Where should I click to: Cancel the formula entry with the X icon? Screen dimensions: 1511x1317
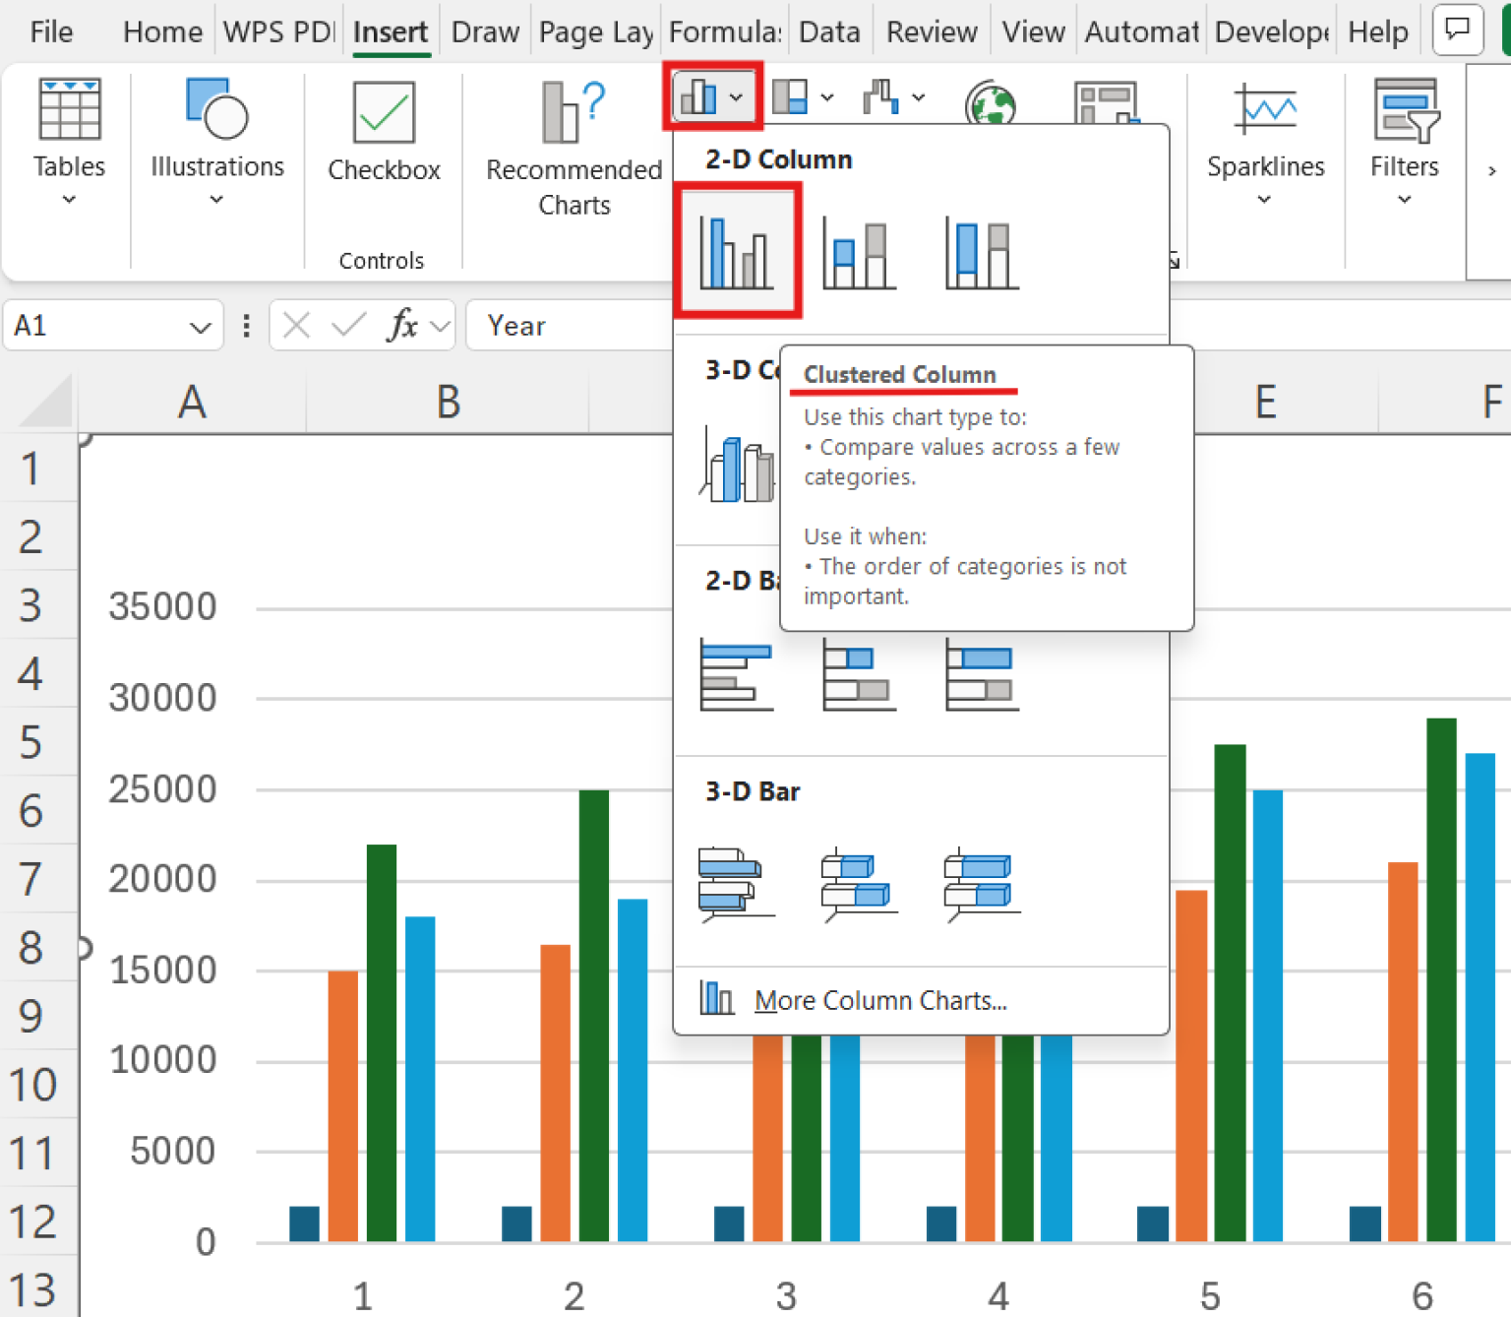[x=295, y=325]
